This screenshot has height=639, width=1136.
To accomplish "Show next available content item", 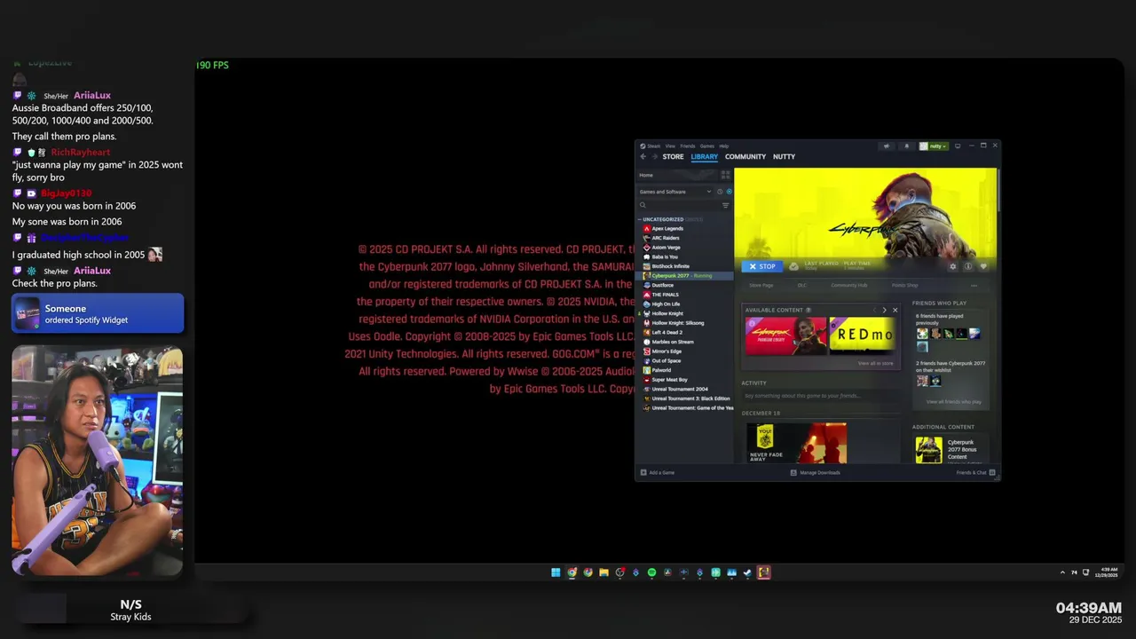I will point(884,310).
